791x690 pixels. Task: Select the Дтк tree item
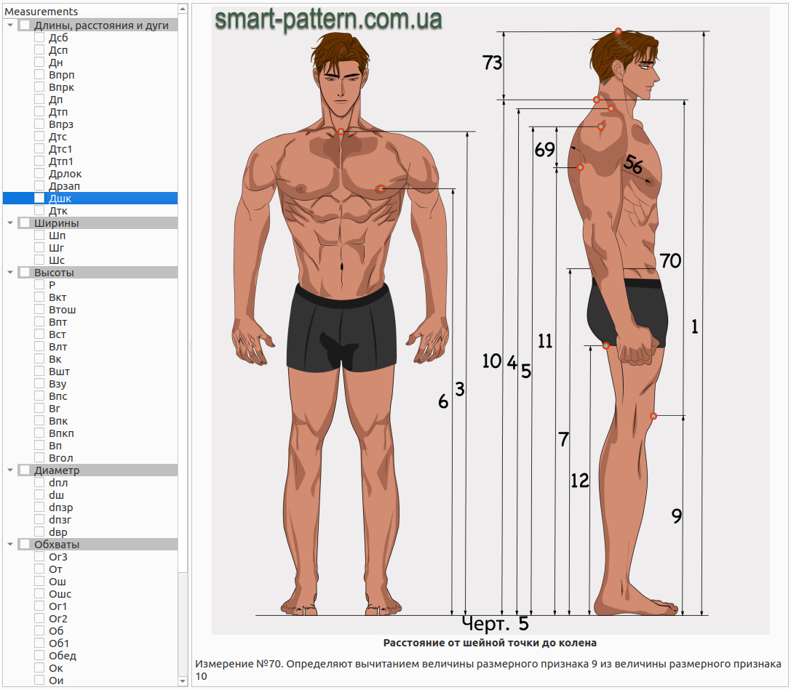58,211
